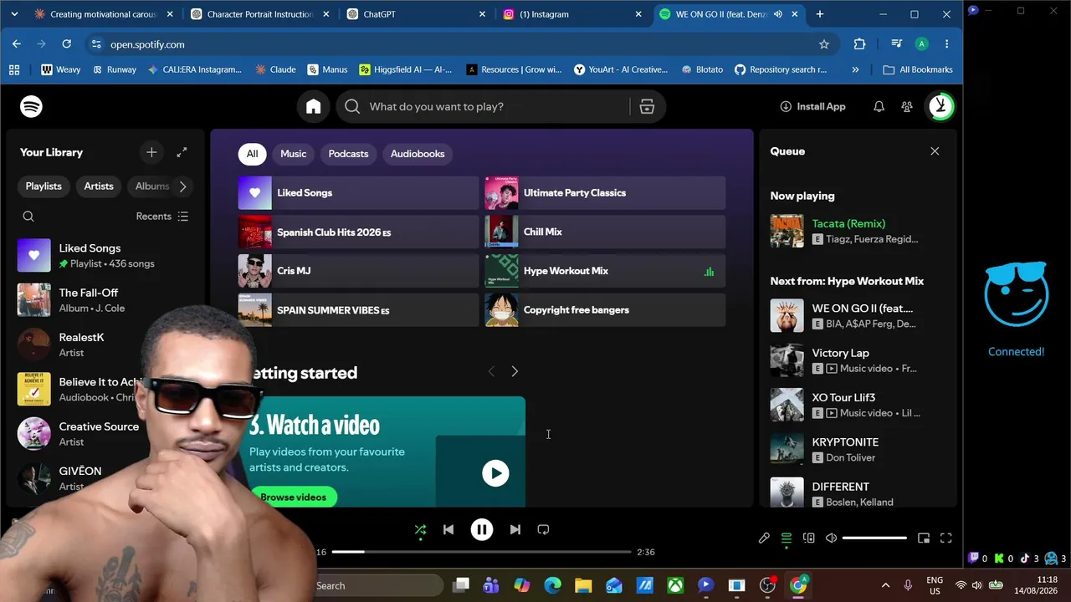Mute the Spotify tab audio icon
The image size is (1071, 602).
tap(778, 14)
